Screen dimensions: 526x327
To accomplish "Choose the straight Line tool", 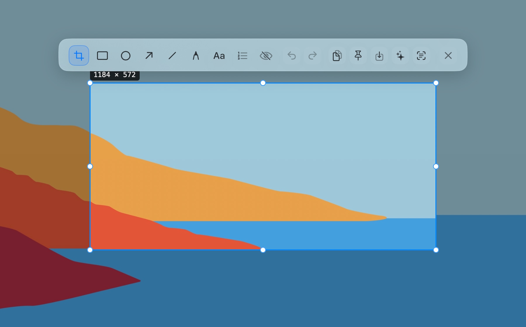I will 172,55.
